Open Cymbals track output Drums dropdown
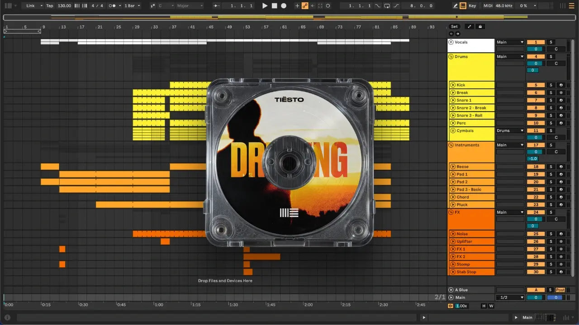 [510, 130]
